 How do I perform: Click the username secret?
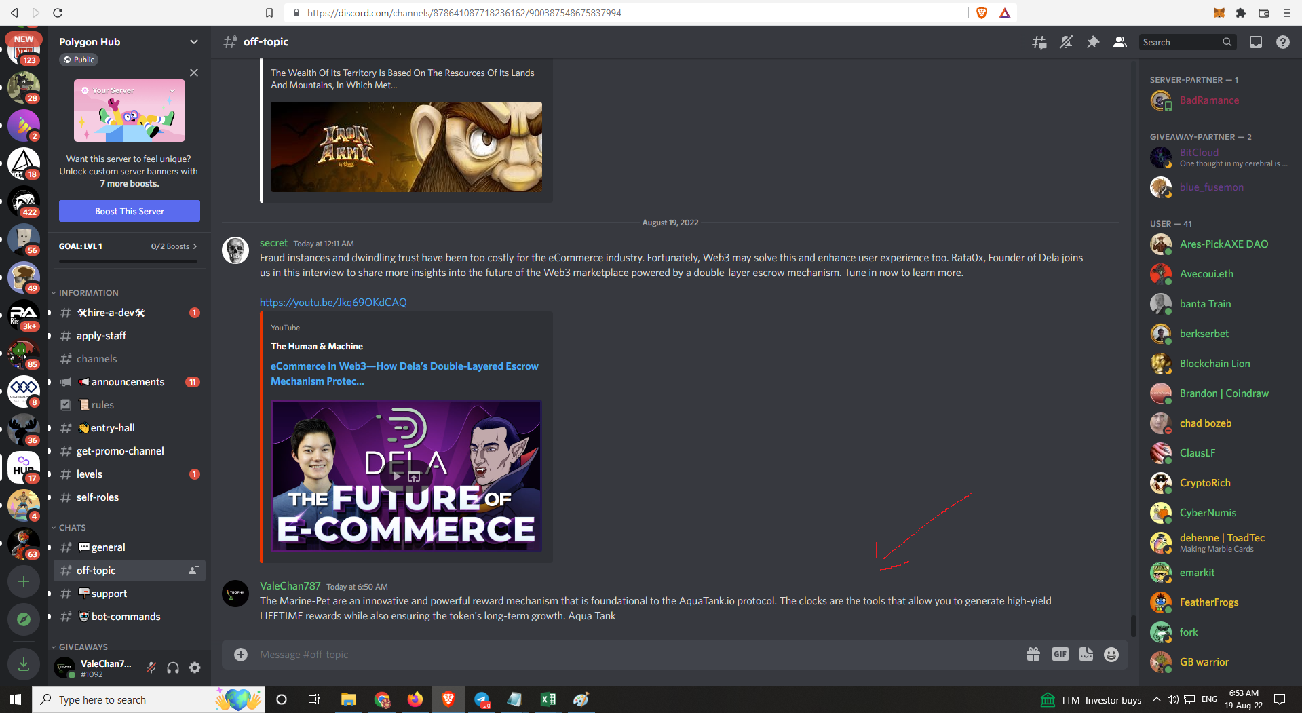pos(273,243)
